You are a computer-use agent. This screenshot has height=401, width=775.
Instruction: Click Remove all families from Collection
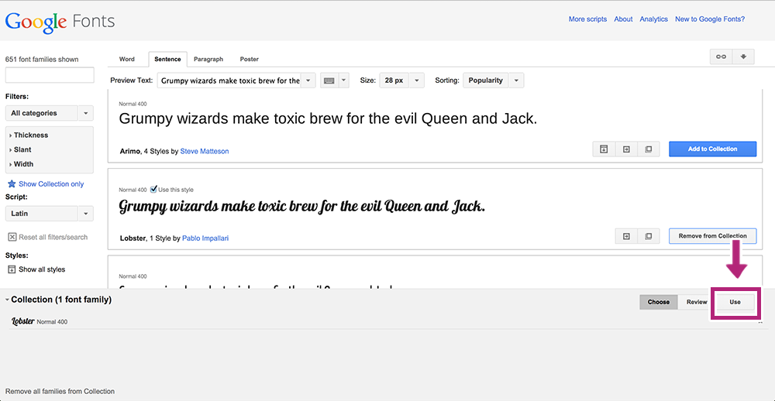tap(60, 391)
